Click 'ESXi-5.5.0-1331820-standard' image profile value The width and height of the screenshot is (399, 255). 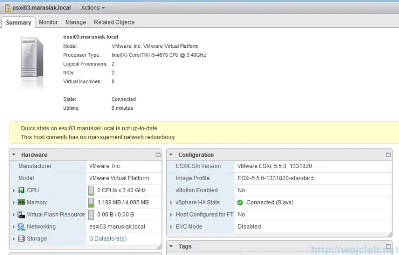pos(275,178)
